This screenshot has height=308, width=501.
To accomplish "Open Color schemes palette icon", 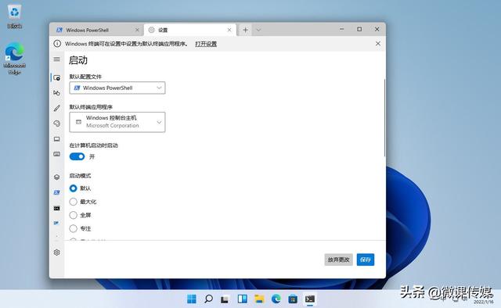I will pos(57,124).
